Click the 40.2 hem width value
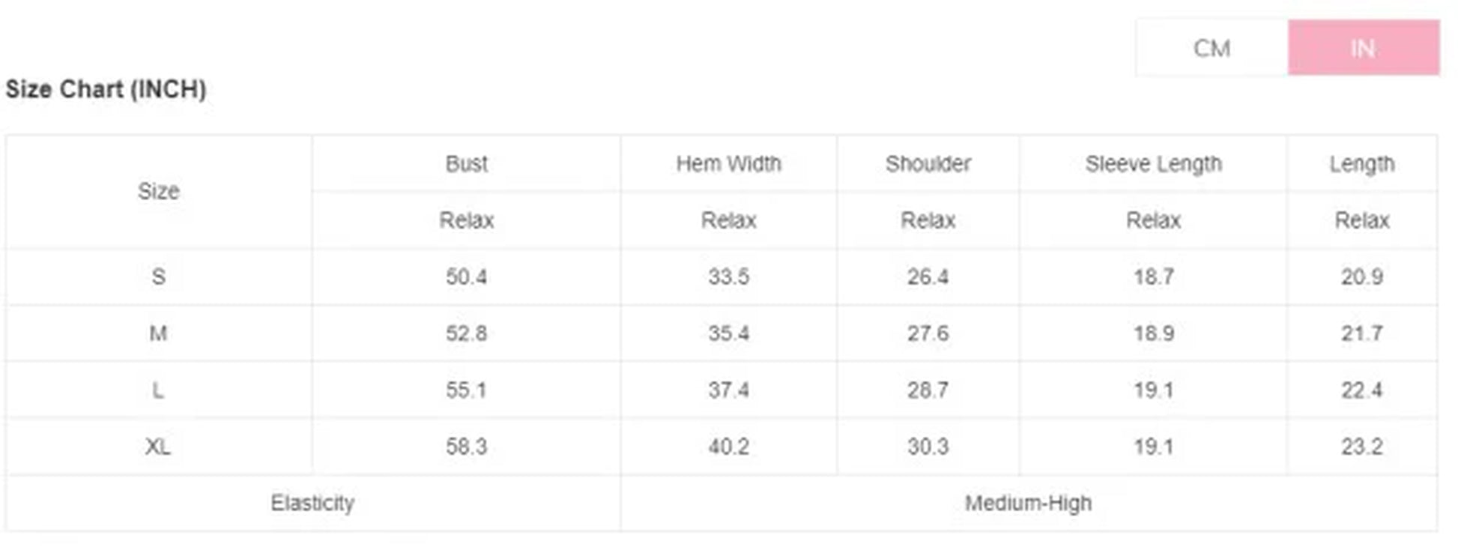This screenshot has height=547, width=1458. tap(728, 447)
